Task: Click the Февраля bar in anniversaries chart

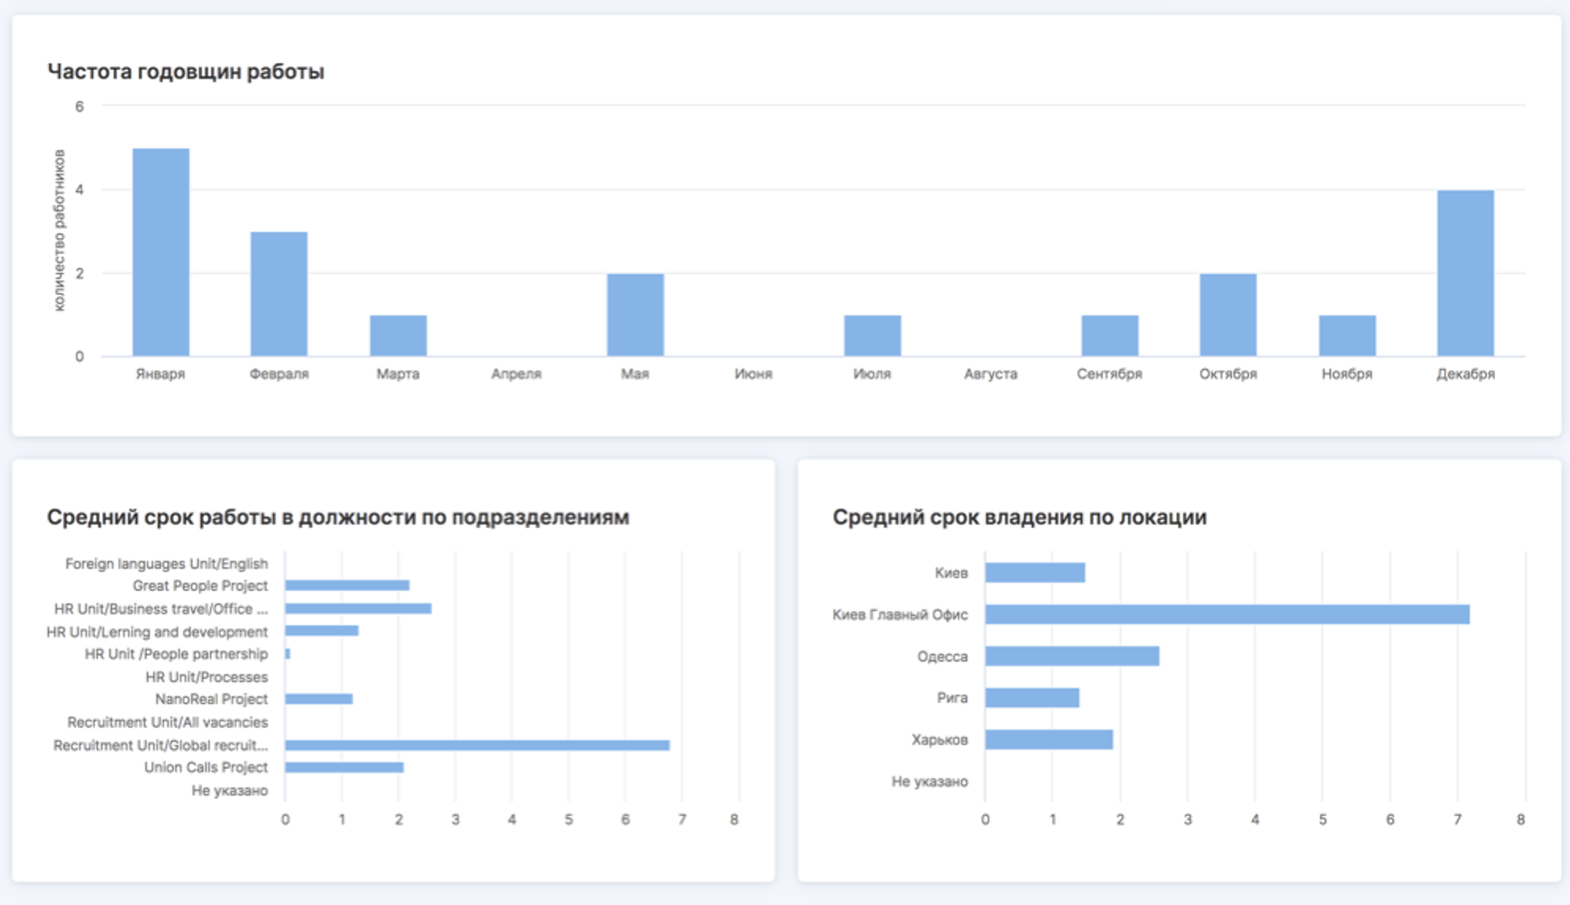Action: [x=279, y=294]
